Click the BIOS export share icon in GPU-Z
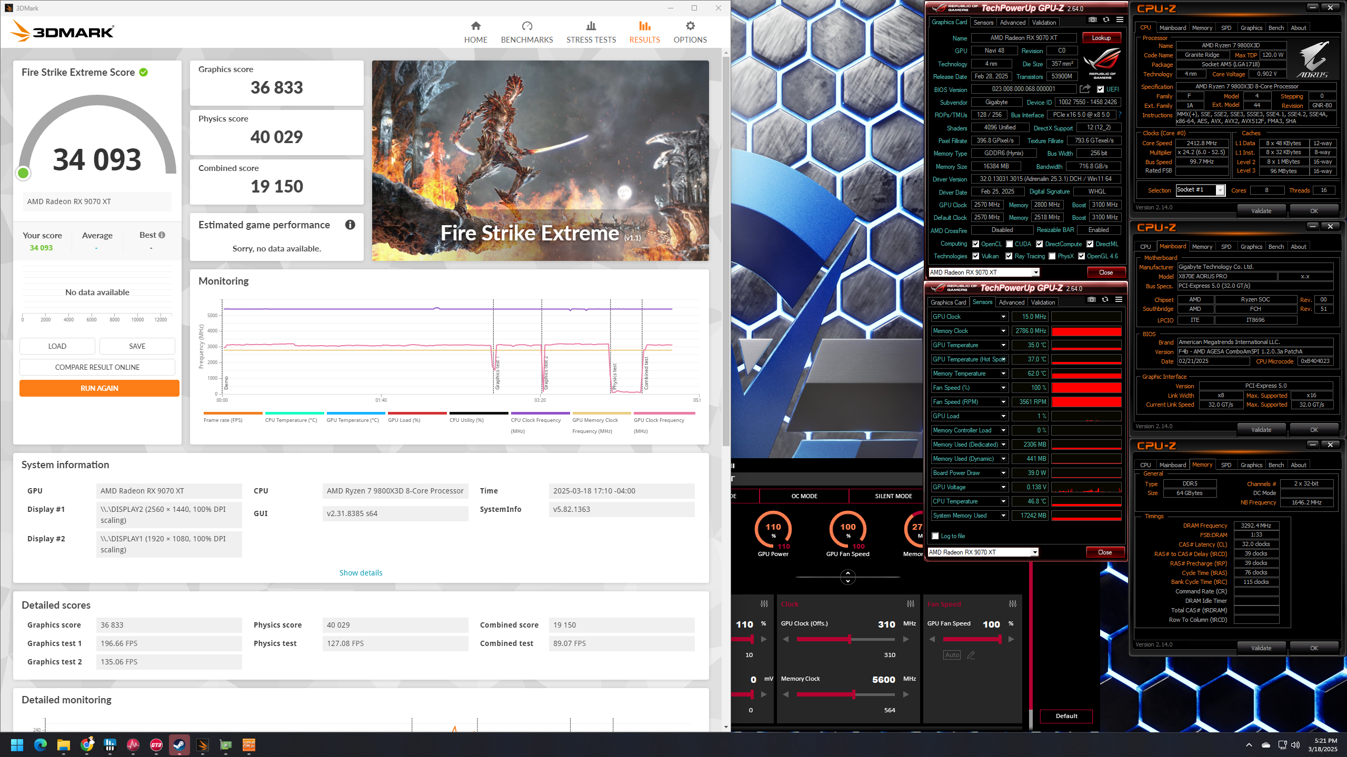 pos(1084,89)
